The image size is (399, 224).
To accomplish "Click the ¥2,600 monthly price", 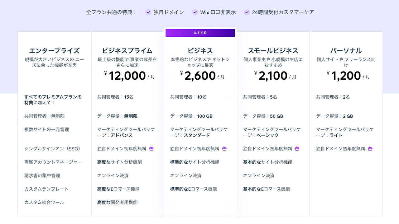I will [x=200, y=76].
